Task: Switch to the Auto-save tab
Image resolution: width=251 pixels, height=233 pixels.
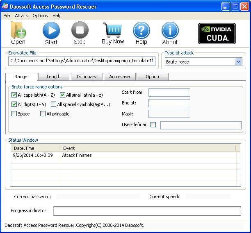Action: click(x=120, y=77)
